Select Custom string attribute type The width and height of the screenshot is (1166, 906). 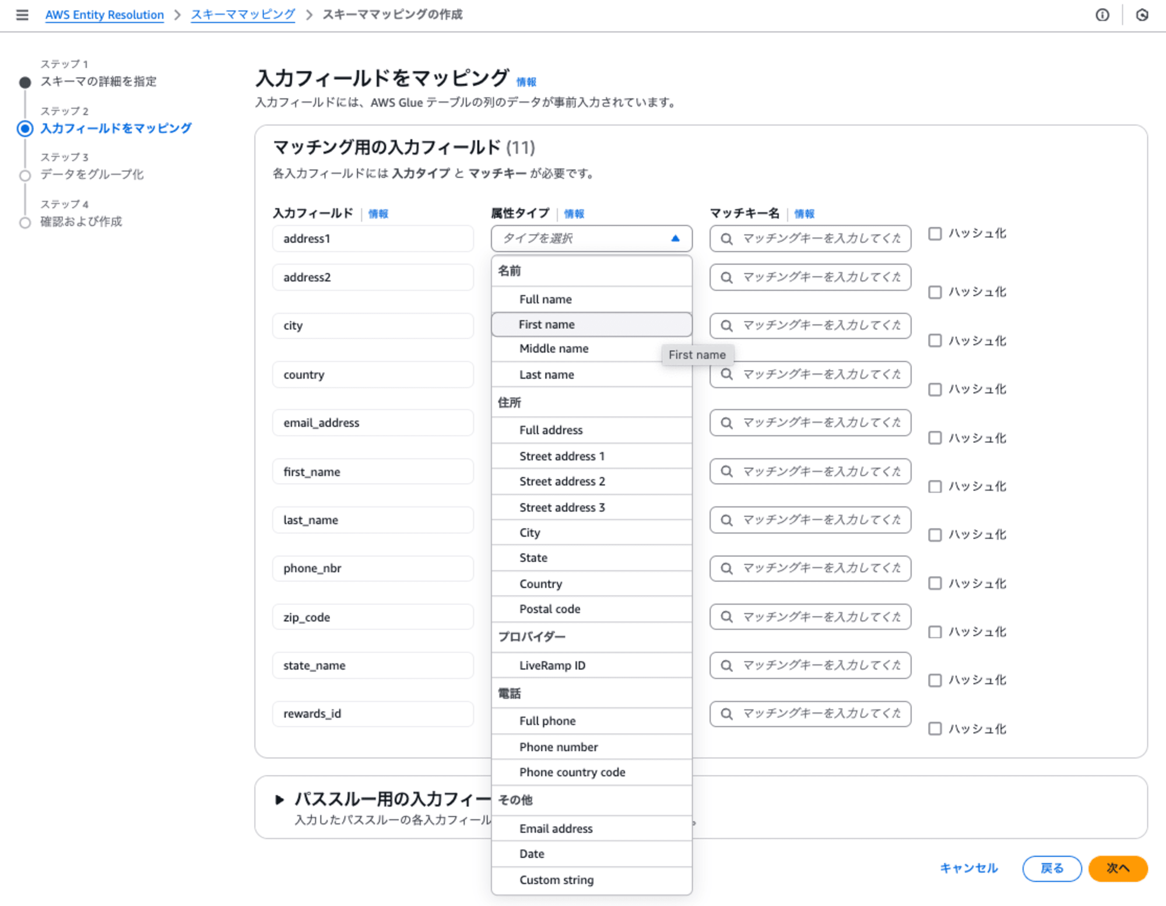pos(591,880)
